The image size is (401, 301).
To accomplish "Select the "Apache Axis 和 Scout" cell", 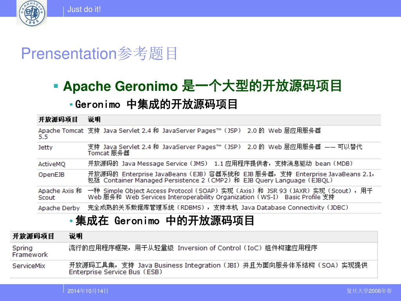I will (60, 194).
